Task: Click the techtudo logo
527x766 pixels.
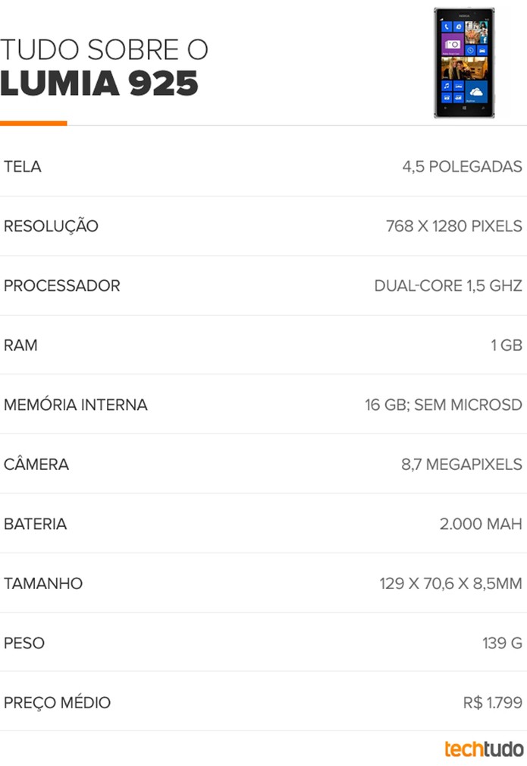Action: 484,749
